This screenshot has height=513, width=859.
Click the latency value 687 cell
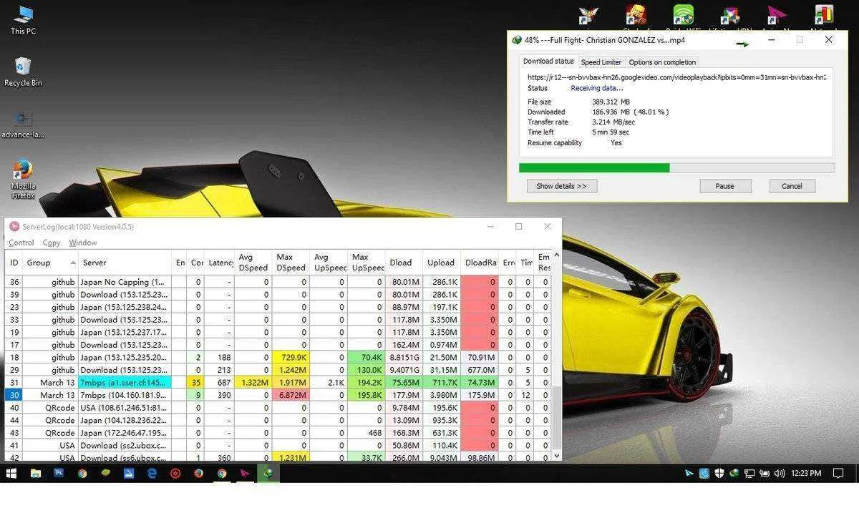(220, 383)
